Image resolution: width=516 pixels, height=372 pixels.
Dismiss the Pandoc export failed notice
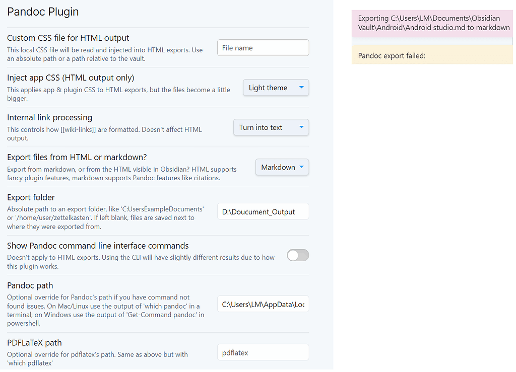[x=432, y=55]
